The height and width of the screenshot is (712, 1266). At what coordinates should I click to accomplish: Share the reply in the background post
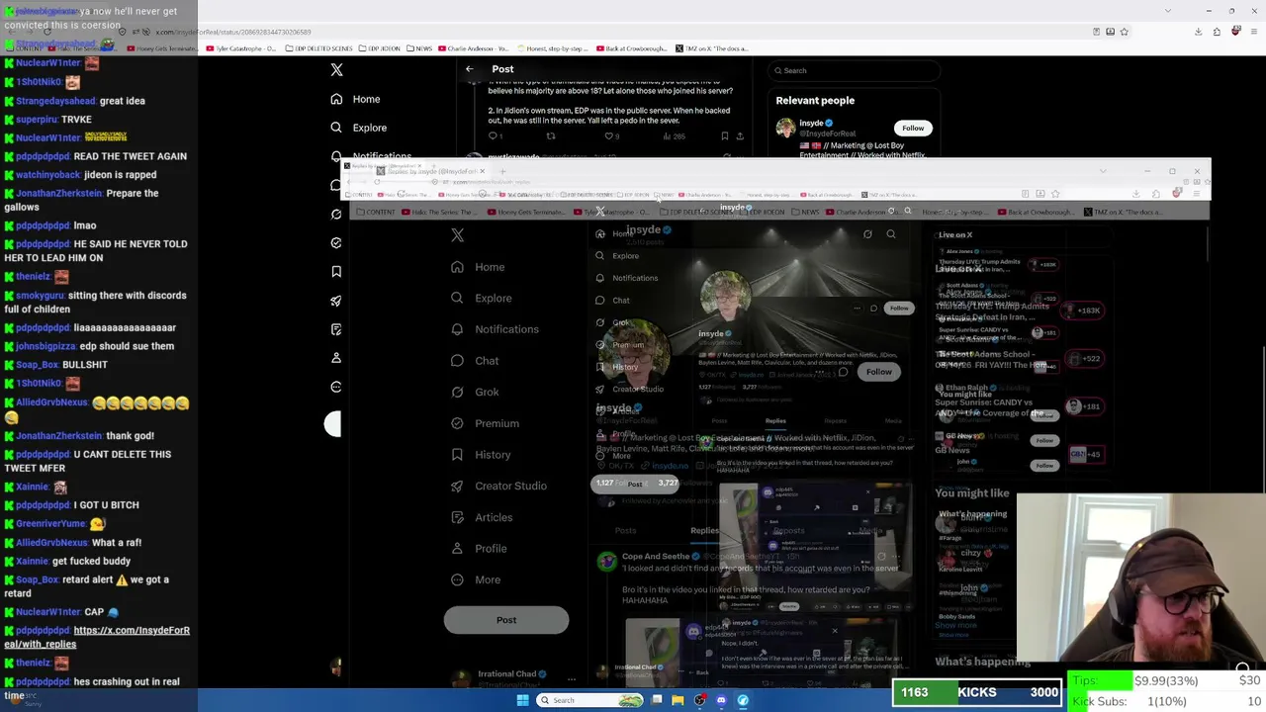pos(740,136)
